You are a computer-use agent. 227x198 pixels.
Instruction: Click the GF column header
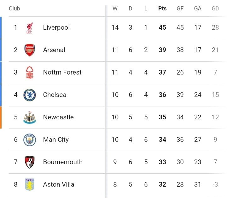point(180,9)
